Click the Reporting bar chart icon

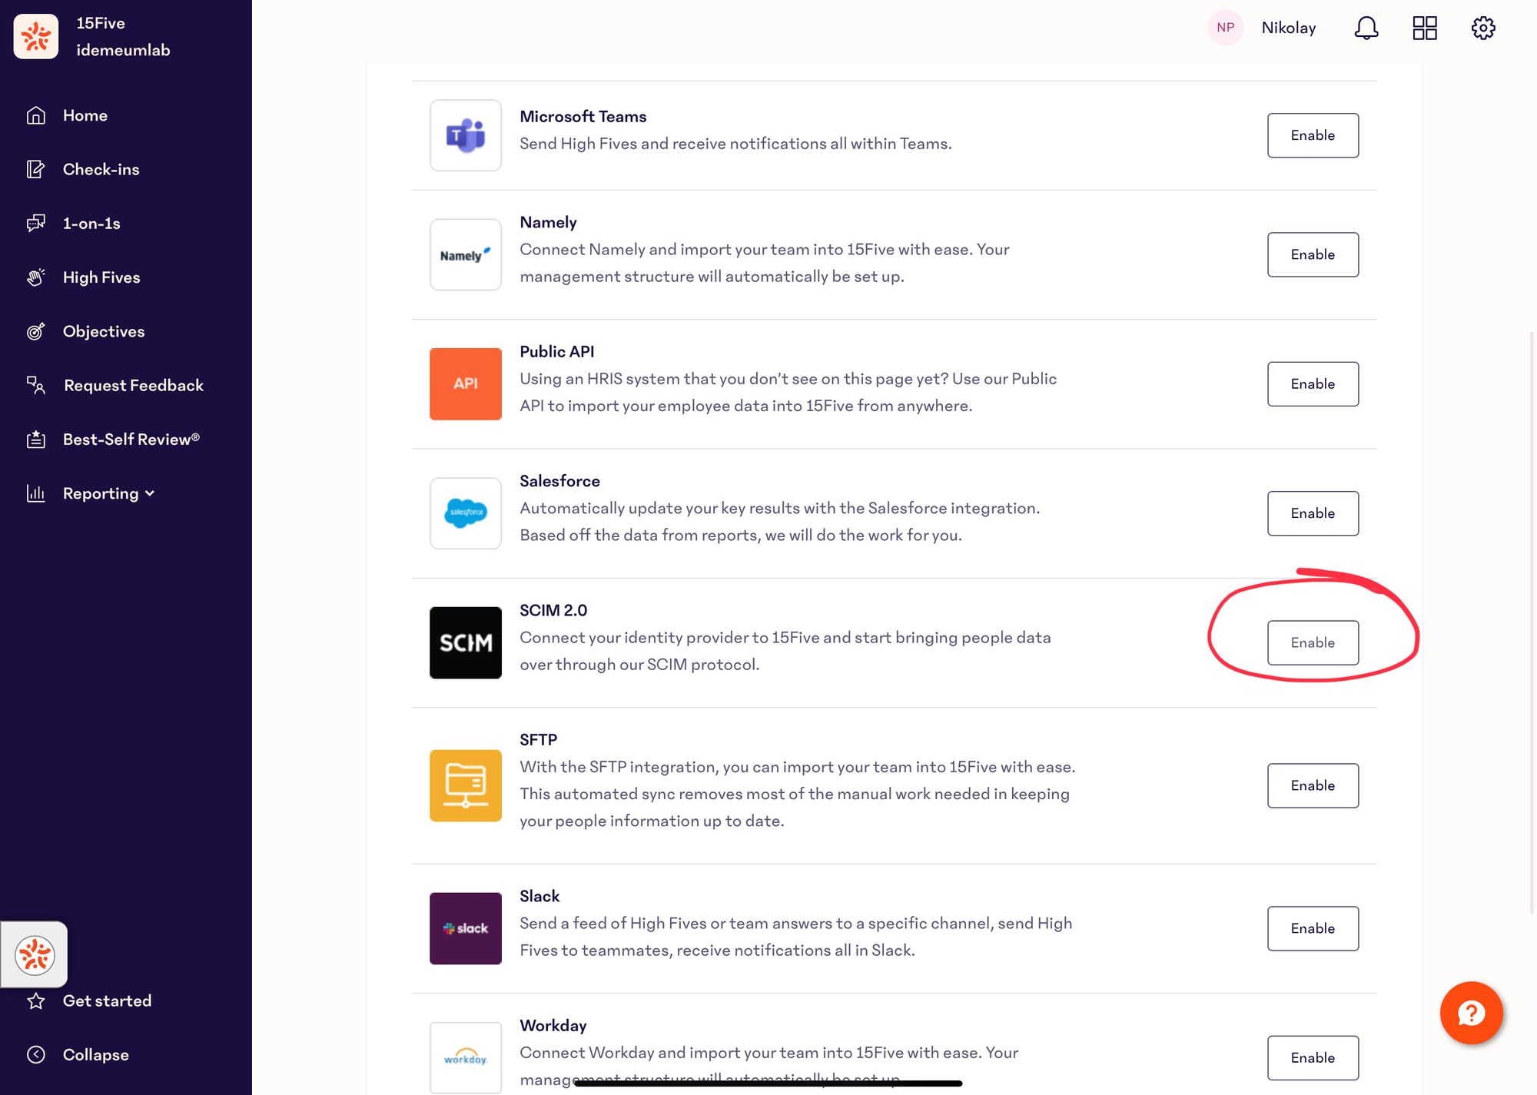36,493
